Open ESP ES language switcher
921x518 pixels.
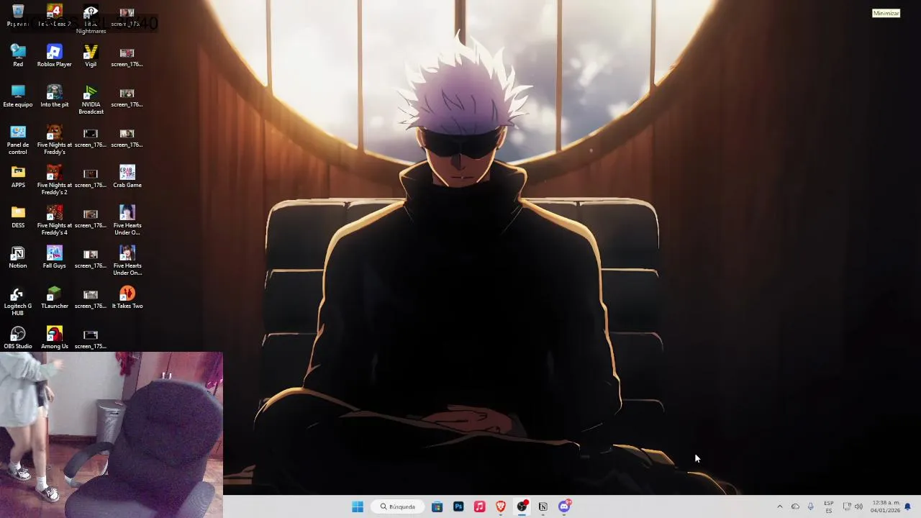829,506
